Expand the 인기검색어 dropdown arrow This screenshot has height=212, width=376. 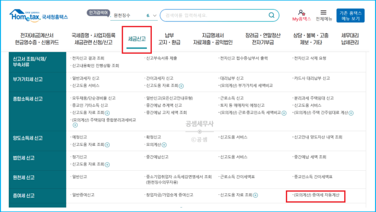point(154,16)
